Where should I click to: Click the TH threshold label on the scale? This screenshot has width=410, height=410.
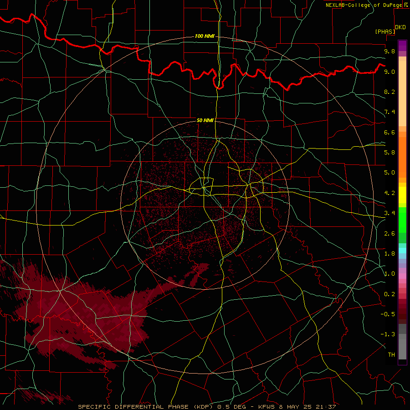(x=391, y=355)
